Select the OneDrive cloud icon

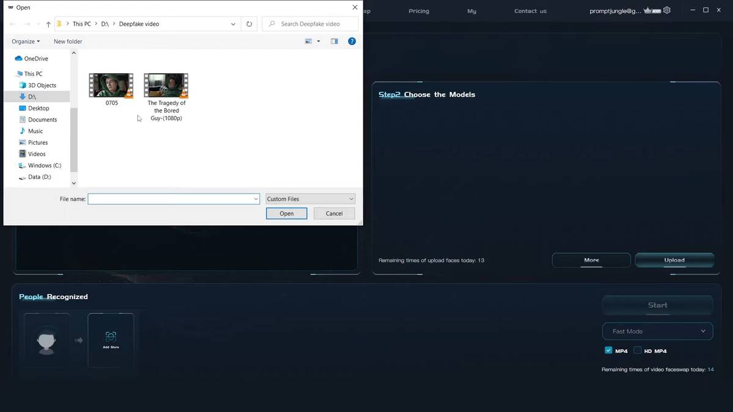pyautogui.click(x=18, y=59)
